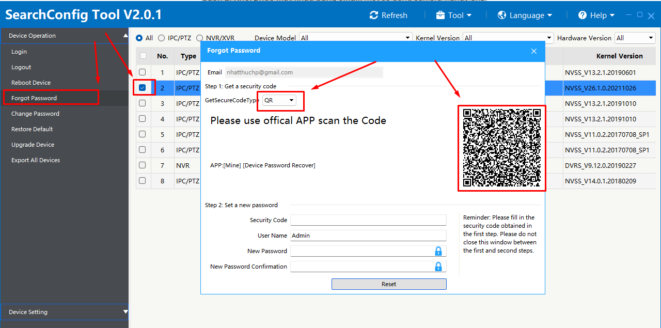The width and height of the screenshot is (661, 328).
Task: Choose Restore Default in sidebar
Action: [x=32, y=129]
